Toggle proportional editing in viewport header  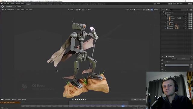coord(83,9)
